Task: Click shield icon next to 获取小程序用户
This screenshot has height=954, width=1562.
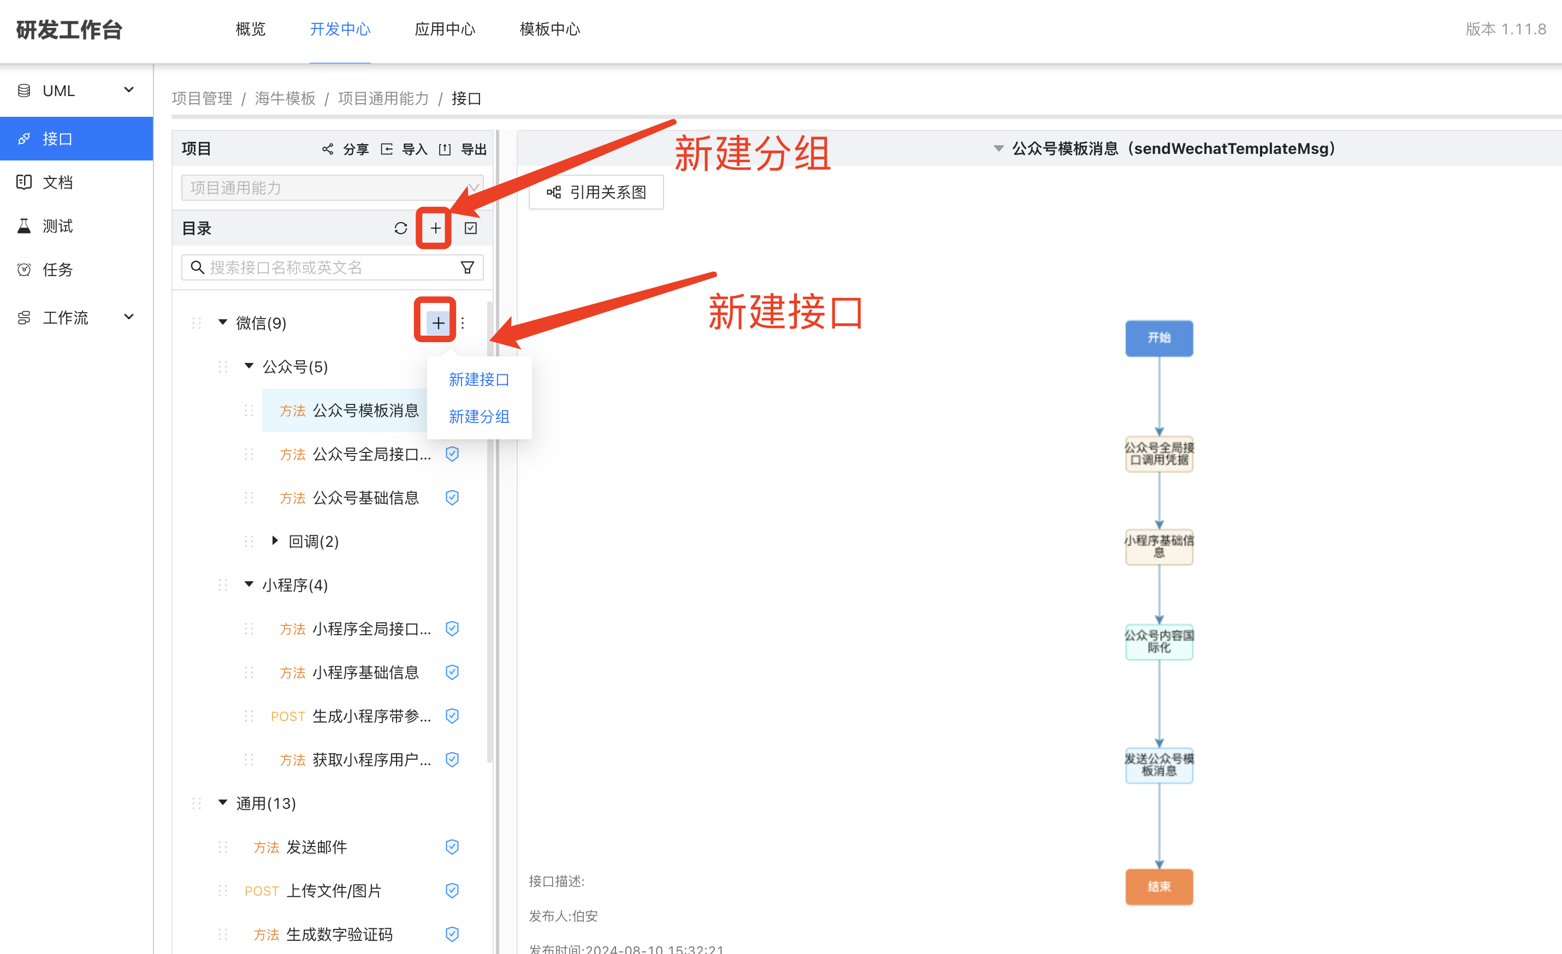Action: 452,760
